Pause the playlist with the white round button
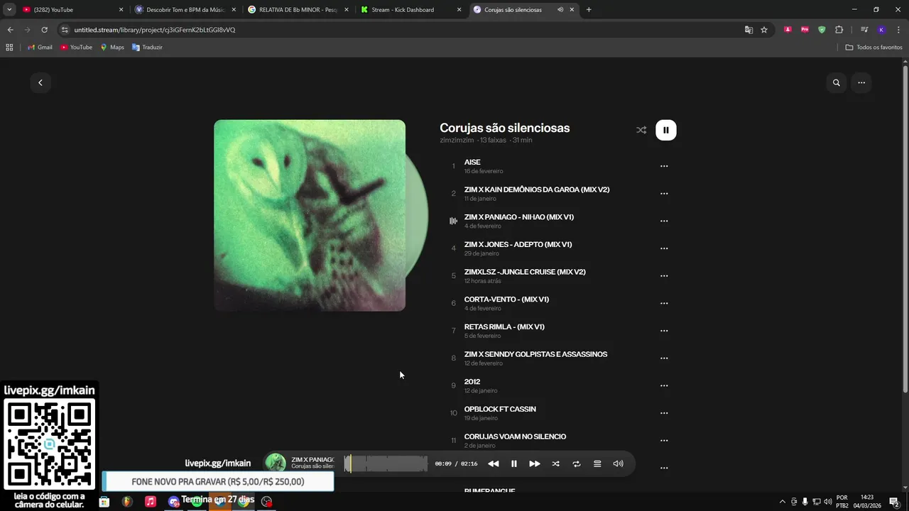Viewport: 909px width, 511px height. (x=666, y=130)
